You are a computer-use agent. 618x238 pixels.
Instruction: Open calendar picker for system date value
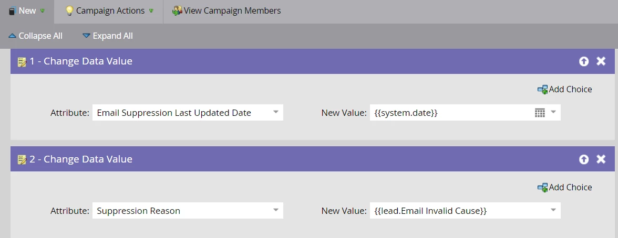540,113
